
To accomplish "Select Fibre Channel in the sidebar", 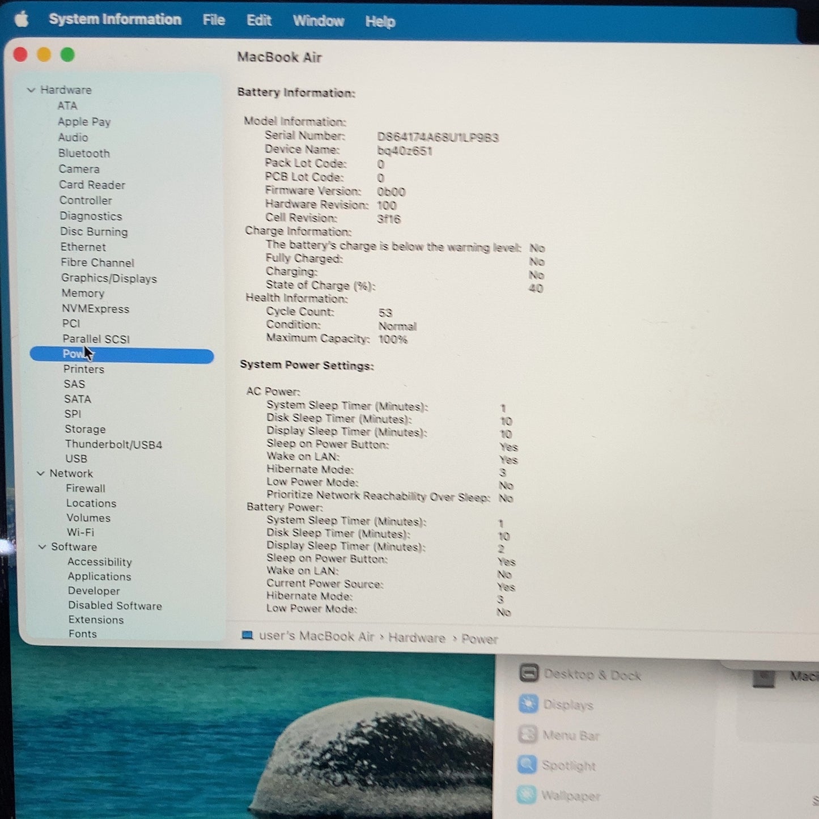I will [97, 262].
